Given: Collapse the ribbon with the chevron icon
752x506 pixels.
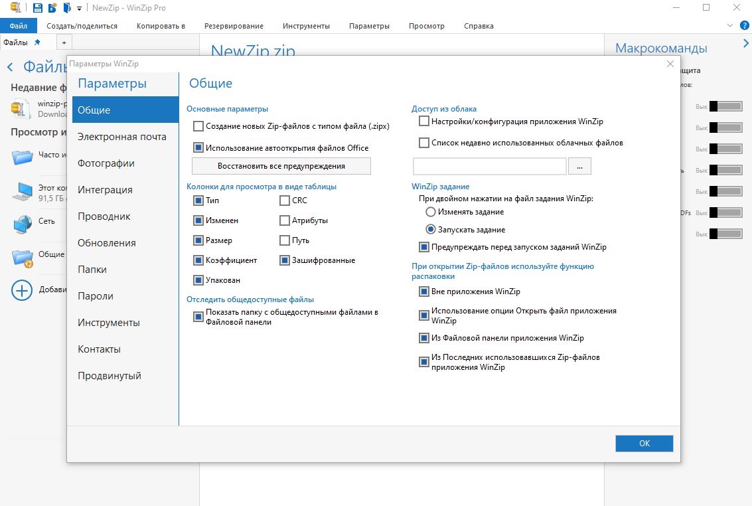Looking at the screenshot, I should click(730, 25).
